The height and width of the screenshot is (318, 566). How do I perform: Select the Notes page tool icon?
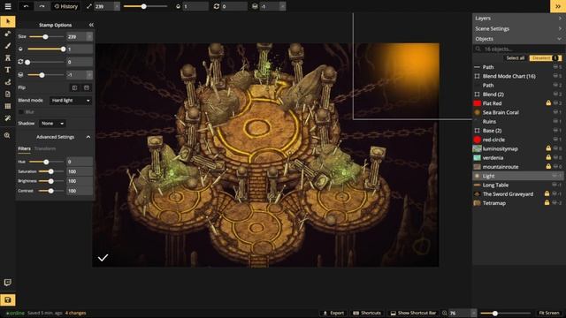pyautogui.click(x=8, y=95)
